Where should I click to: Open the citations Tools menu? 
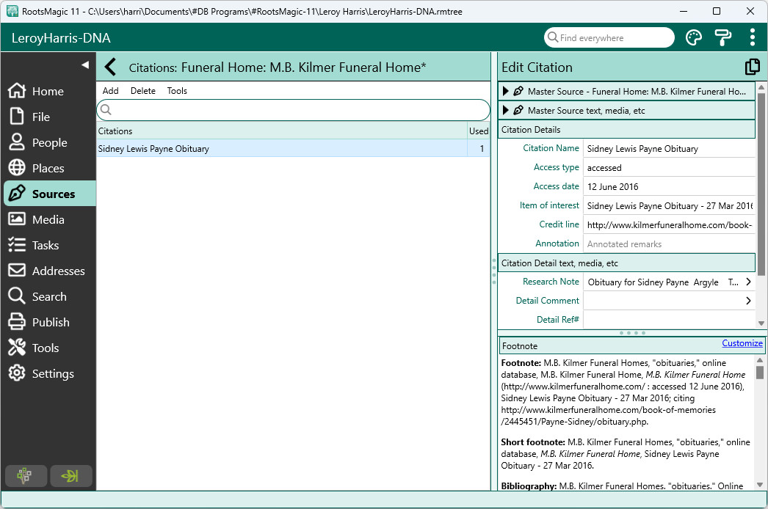177,90
